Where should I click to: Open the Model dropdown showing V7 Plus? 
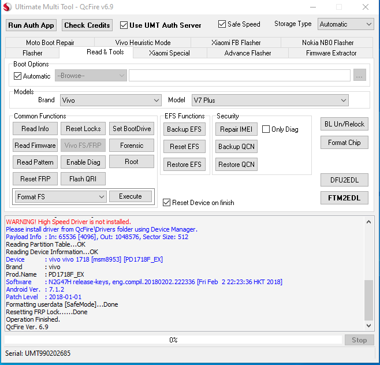click(x=270, y=100)
